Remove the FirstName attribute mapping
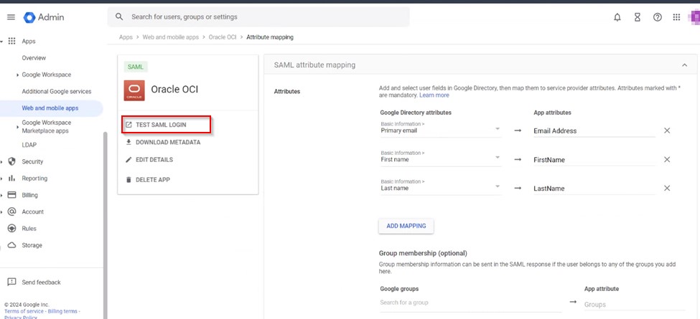Image resolution: width=700 pixels, height=319 pixels. (x=666, y=159)
